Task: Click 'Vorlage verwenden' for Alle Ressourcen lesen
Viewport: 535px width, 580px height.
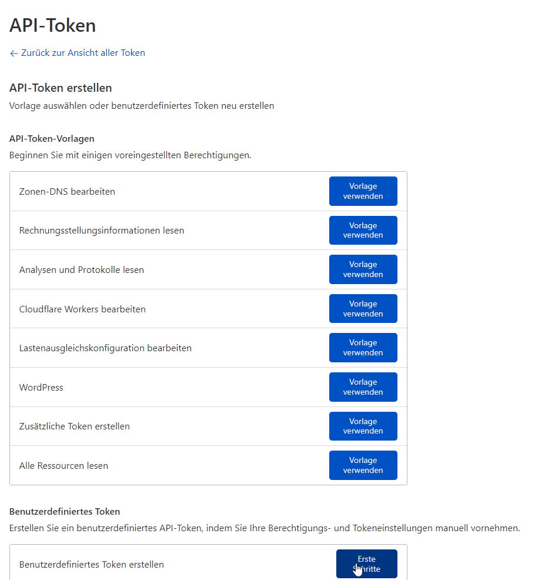Action: click(363, 465)
